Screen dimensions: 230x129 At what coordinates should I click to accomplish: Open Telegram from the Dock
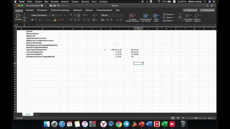pyautogui.click(x=126, y=124)
